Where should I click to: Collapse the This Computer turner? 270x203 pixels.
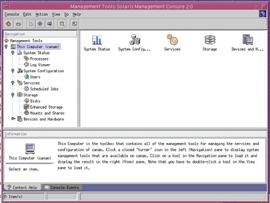[x=6, y=47]
